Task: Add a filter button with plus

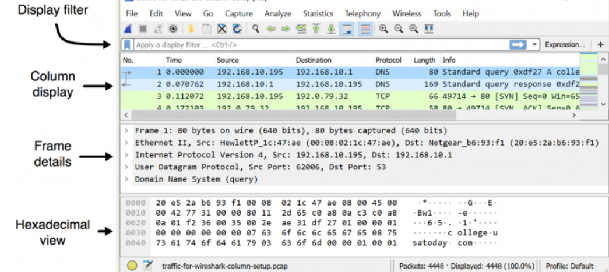Action: 600,45
